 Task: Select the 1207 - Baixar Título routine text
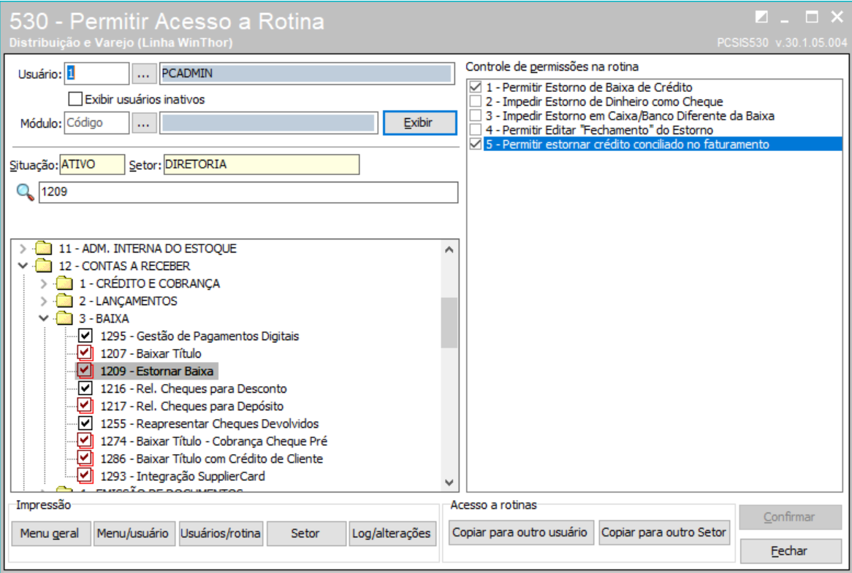click(x=151, y=353)
